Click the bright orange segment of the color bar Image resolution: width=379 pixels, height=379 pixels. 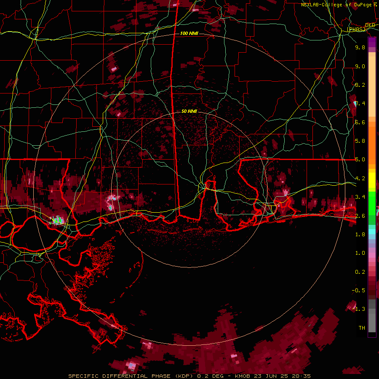[x=372, y=145]
